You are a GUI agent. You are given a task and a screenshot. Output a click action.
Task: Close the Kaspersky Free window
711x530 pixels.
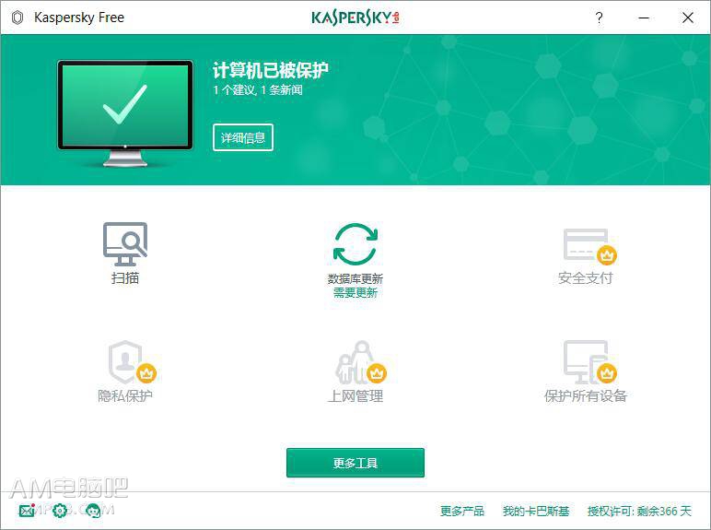[688, 18]
